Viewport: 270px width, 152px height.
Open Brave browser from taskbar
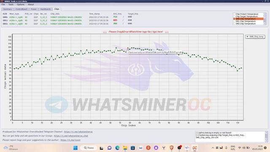pos(172,148)
